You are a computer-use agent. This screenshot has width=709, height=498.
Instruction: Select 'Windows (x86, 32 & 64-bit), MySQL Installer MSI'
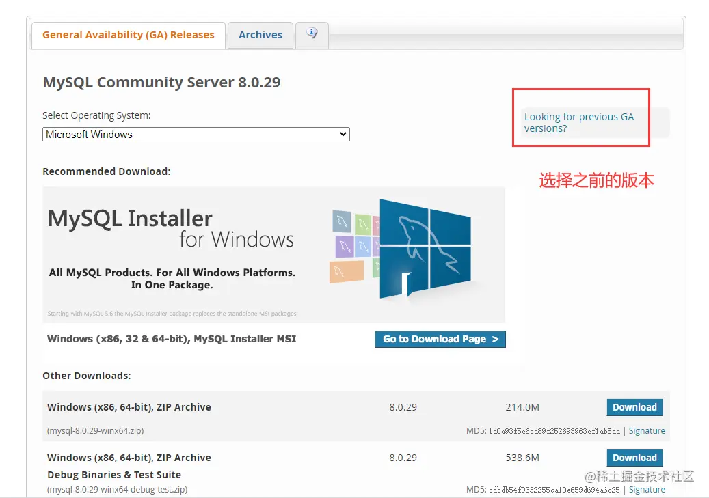point(172,339)
